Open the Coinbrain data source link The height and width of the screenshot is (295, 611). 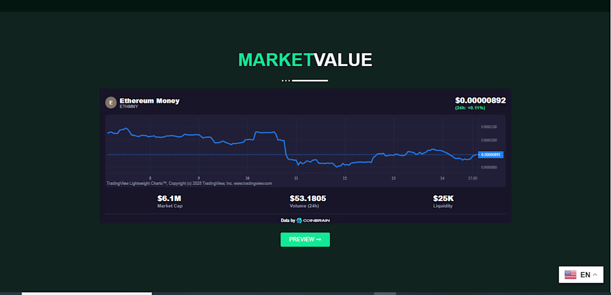(x=305, y=220)
